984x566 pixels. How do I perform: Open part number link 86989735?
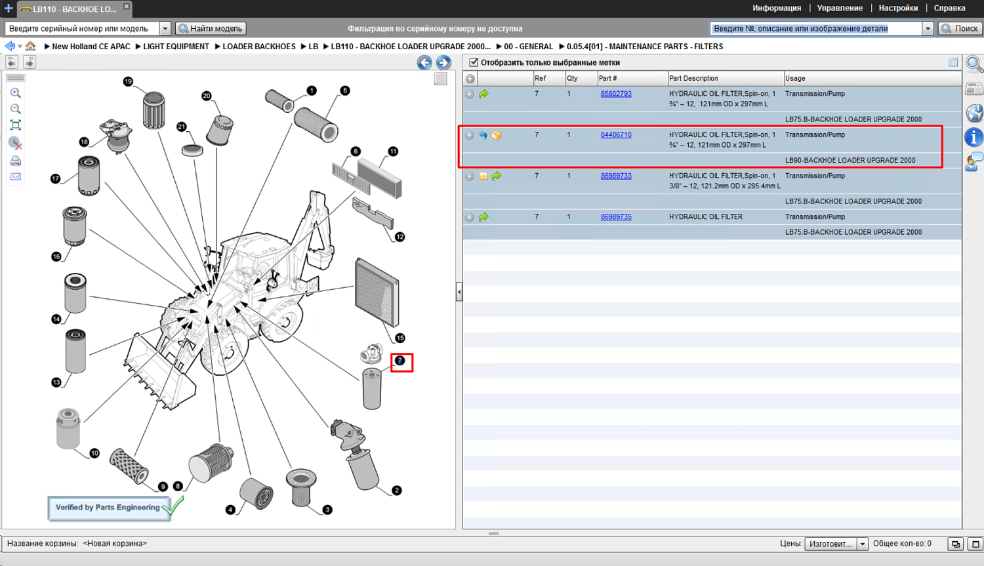(616, 217)
